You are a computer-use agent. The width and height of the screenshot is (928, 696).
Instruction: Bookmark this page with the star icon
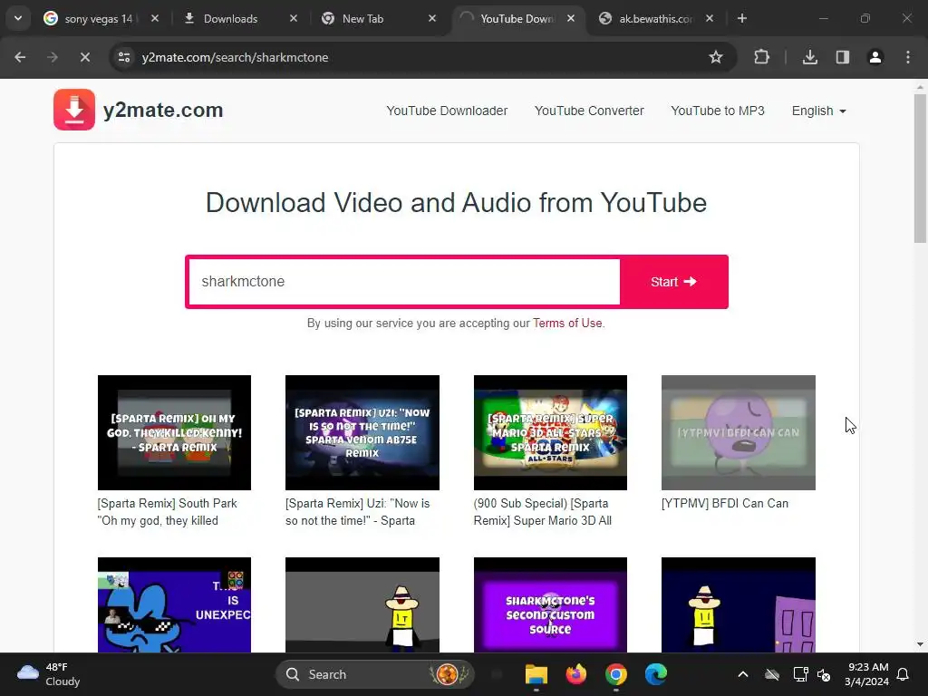[716, 57]
